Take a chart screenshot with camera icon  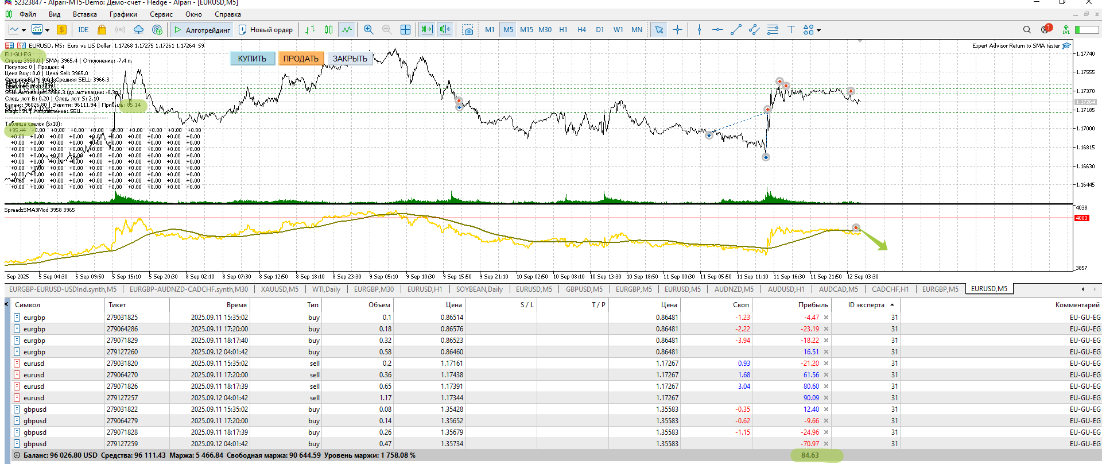pyautogui.click(x=468, y=30)
